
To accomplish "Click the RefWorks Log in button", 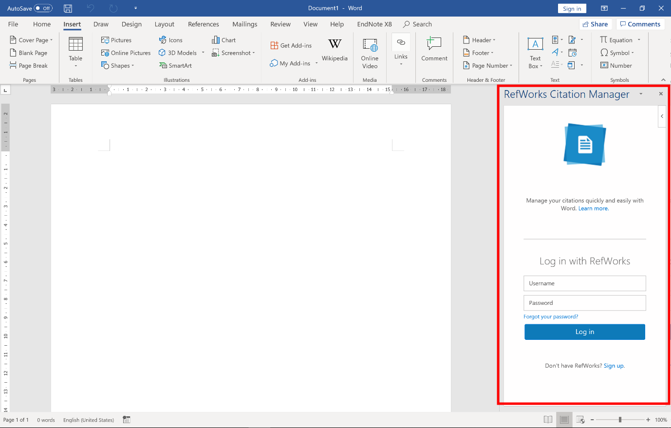I will (585, 332).
